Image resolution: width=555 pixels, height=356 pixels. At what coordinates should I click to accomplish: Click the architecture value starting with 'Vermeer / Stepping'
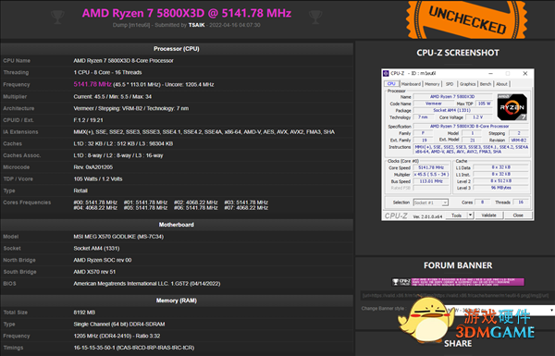point(131,108)
